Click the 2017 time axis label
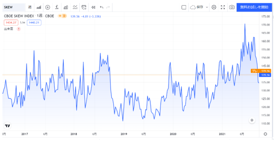276x146 pixels. pos(25,134)
